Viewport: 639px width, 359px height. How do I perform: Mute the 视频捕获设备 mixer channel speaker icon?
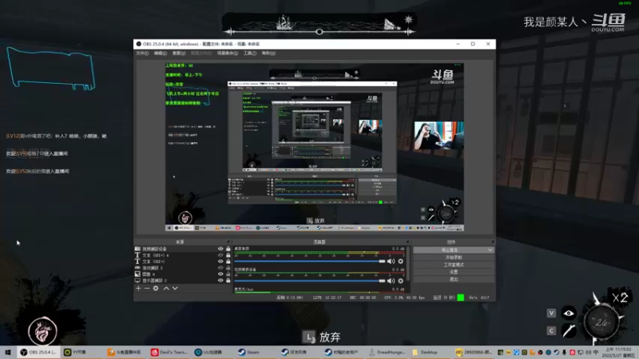point(391,281)
